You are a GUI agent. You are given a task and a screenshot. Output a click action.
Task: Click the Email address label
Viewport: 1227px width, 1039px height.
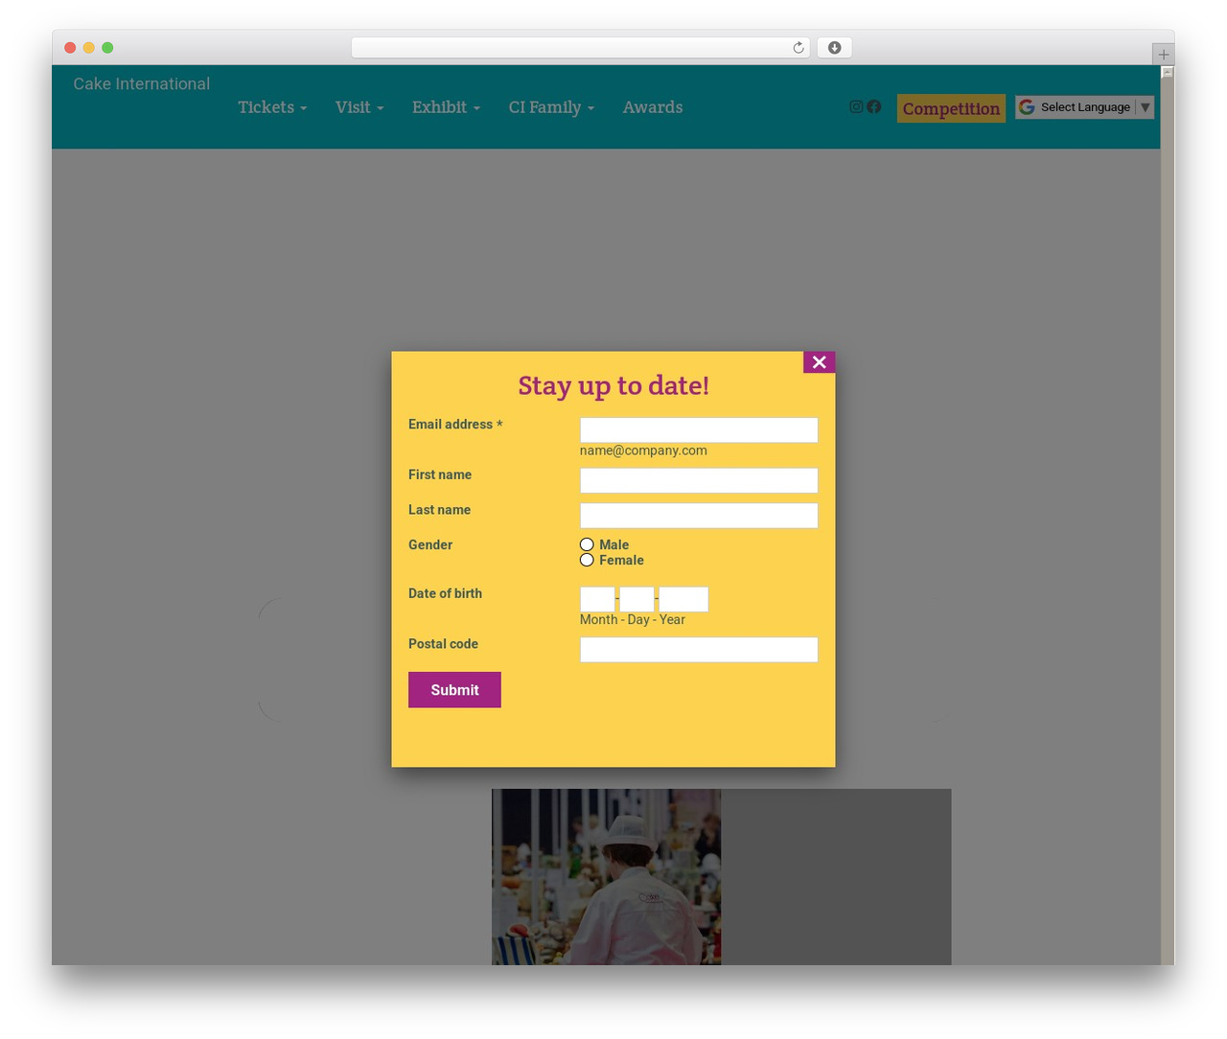(x=455, y=425)
